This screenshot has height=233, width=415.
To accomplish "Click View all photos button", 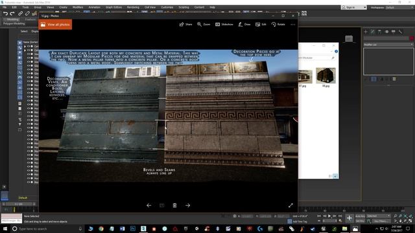I will point(55,25).
